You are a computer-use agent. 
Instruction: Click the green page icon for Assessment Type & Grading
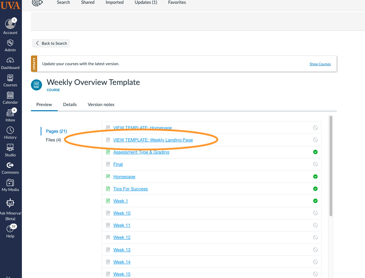[108, 152]
